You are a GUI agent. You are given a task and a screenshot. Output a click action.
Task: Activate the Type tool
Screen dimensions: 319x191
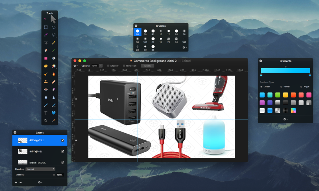(46, 113)
